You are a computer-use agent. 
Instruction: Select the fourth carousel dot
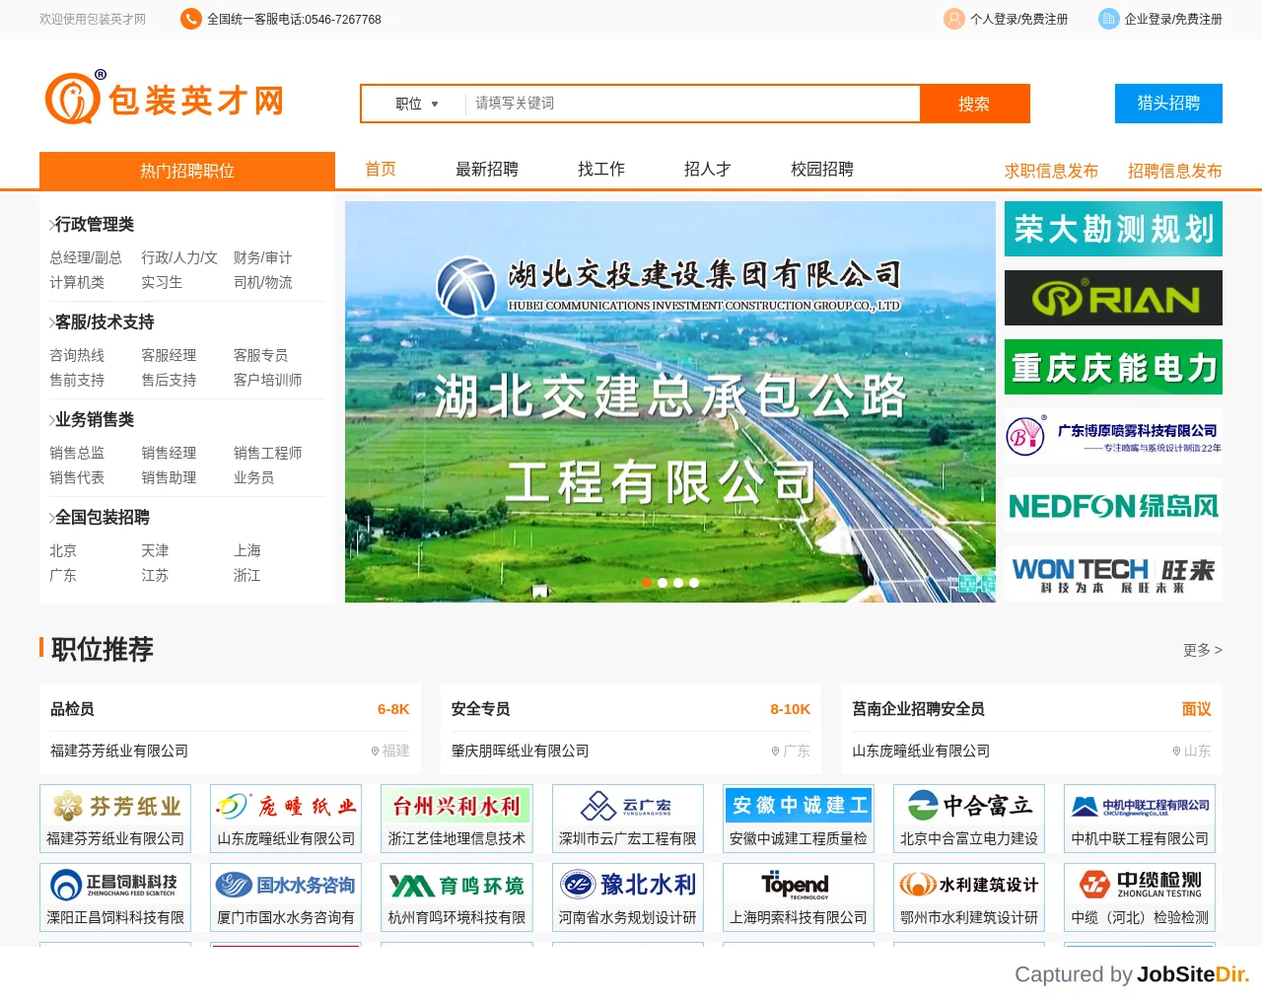[694, 583]
